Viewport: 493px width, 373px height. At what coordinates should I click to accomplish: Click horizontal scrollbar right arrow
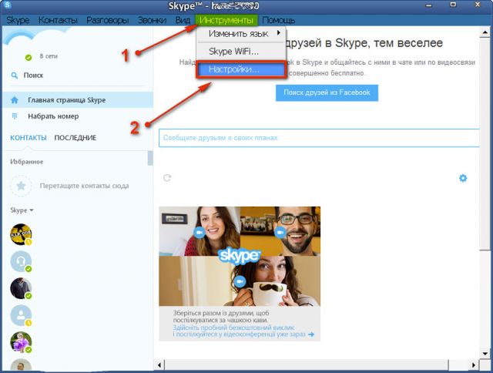[x=474, y=365]
